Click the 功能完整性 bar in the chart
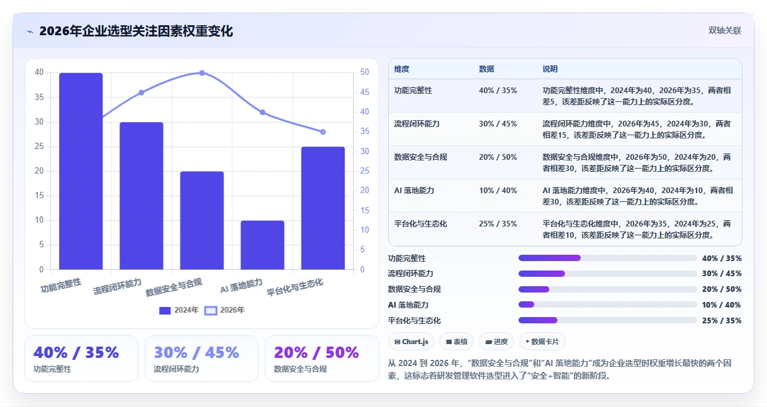This screenshot has width=767, height=407. [81, 171]
